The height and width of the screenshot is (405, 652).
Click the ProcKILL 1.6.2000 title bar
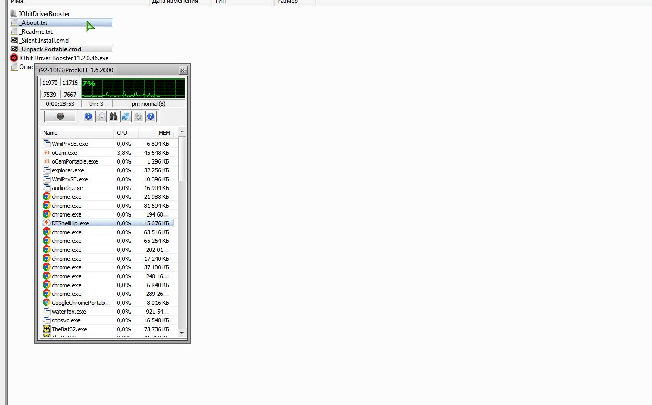point(107,70)
